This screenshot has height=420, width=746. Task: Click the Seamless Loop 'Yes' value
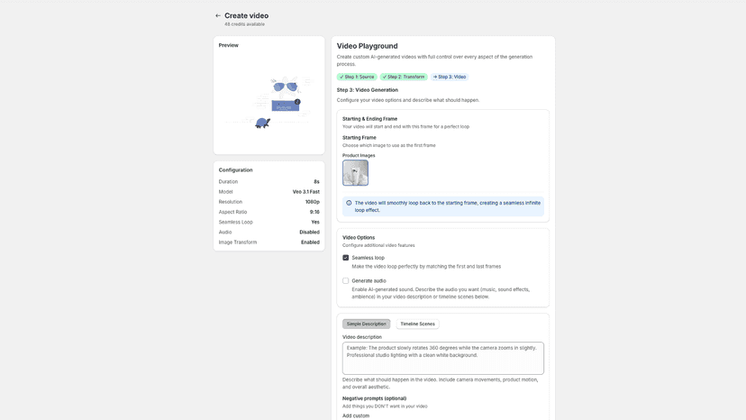pyautogui.click(x=315, y=222)
